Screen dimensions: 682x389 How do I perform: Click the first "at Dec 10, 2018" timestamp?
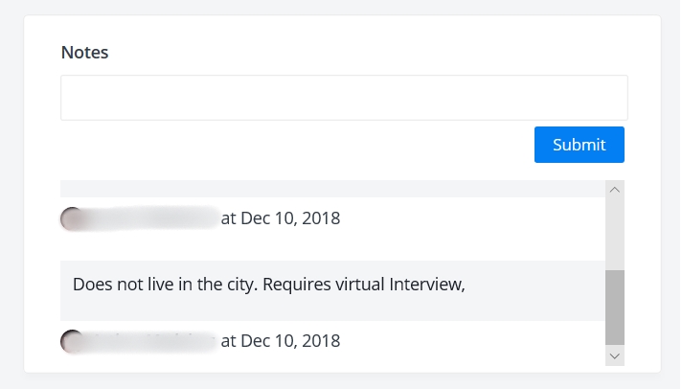pos(281,218)
